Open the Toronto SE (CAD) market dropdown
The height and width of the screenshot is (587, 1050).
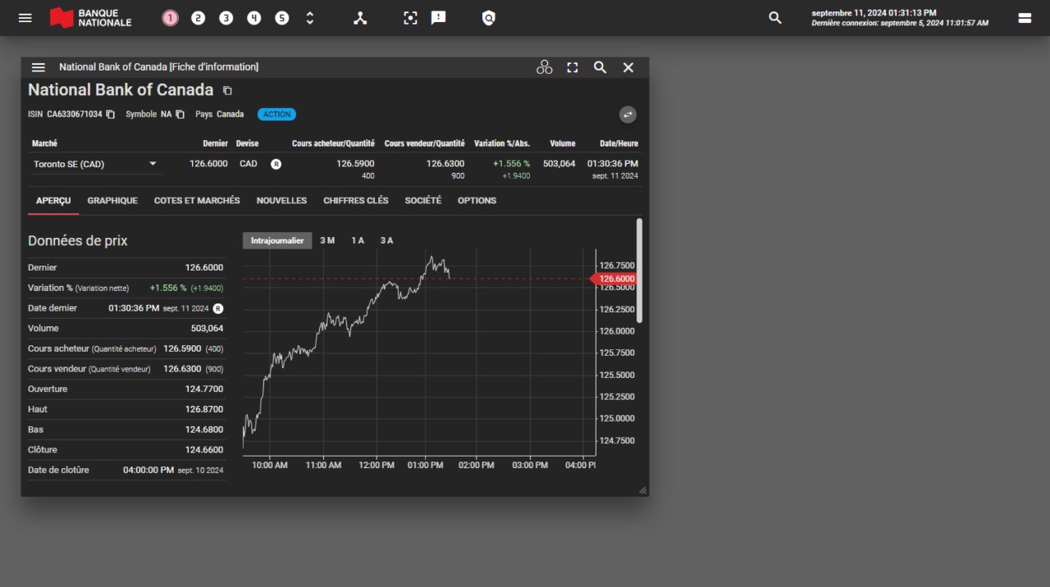(95, 164)
